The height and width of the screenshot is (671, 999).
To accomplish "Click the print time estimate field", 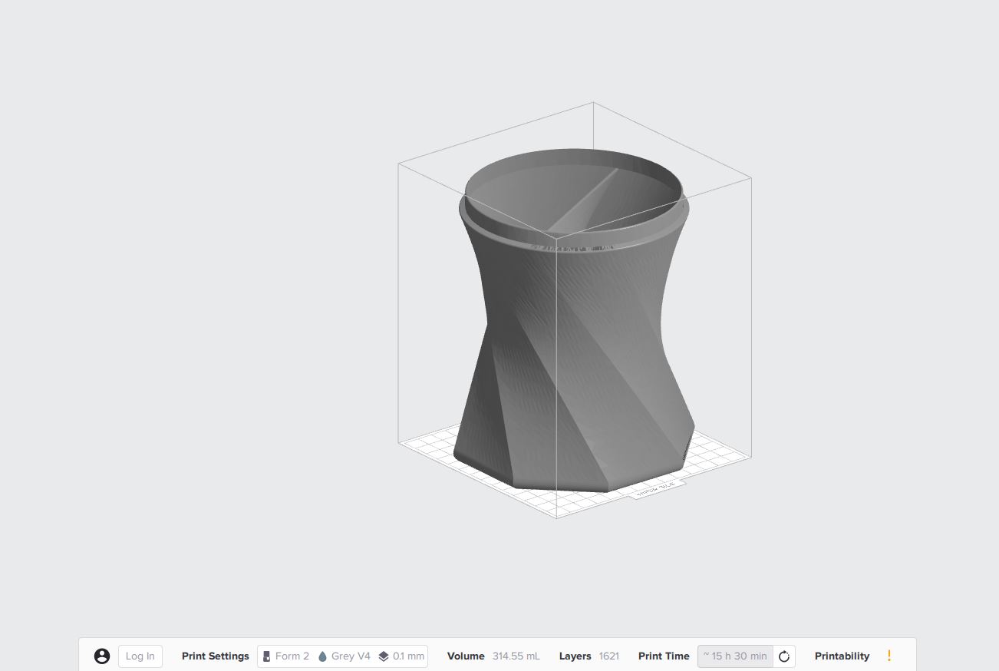I will (x=735, y=656).
